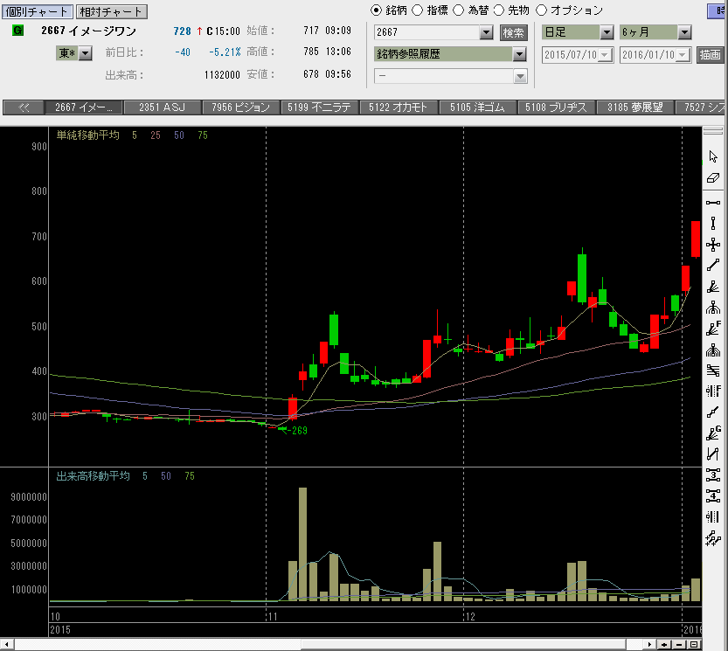This screenshot has height=651, width=728.
Task: Open the 5108 ブリヂス stock tab
Action: pos(556,107)
